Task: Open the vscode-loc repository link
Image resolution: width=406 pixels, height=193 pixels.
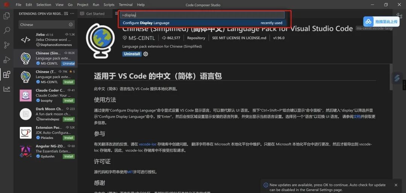Action: tap(148, 144)
